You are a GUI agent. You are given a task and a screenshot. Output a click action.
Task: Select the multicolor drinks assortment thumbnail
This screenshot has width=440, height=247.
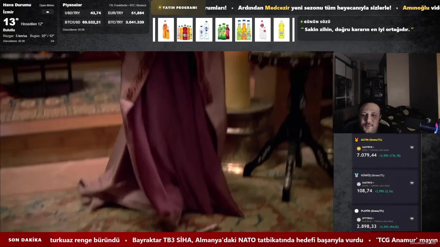[x=185, y=30]
